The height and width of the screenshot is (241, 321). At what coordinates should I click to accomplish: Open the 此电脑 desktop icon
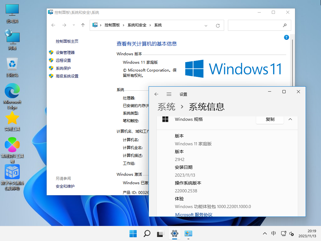pyautogui.click(x=12, y=13)
